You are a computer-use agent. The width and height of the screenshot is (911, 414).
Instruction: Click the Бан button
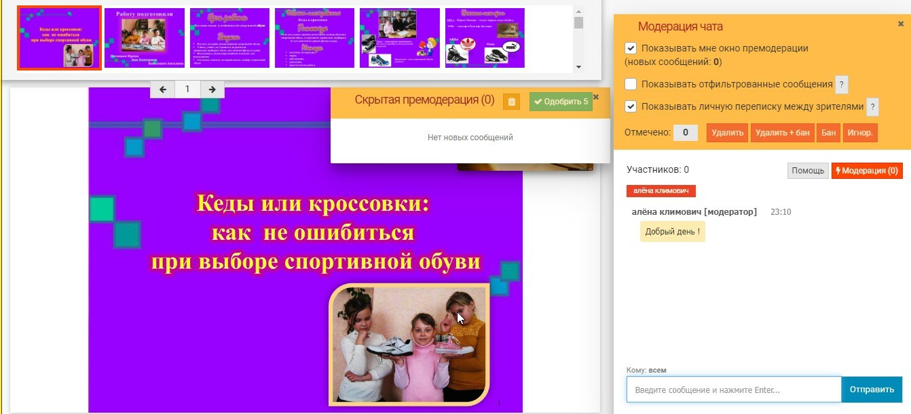pos(828,133)
